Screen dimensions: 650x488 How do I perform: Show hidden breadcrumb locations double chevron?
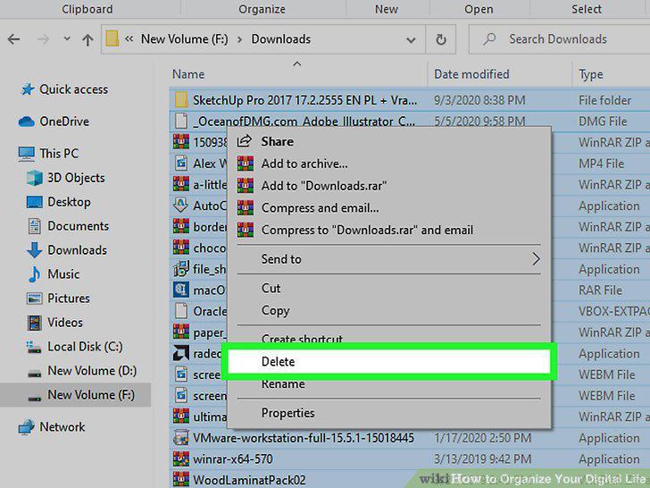[129, 39]
